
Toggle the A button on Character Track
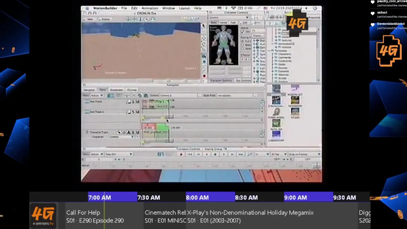coord(128,132)
